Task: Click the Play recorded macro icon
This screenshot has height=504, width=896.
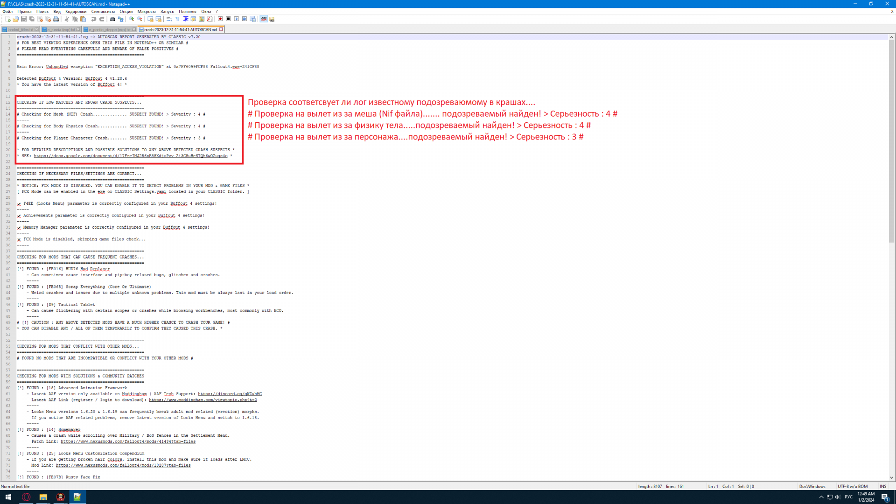Action: (x=237, y=19)
